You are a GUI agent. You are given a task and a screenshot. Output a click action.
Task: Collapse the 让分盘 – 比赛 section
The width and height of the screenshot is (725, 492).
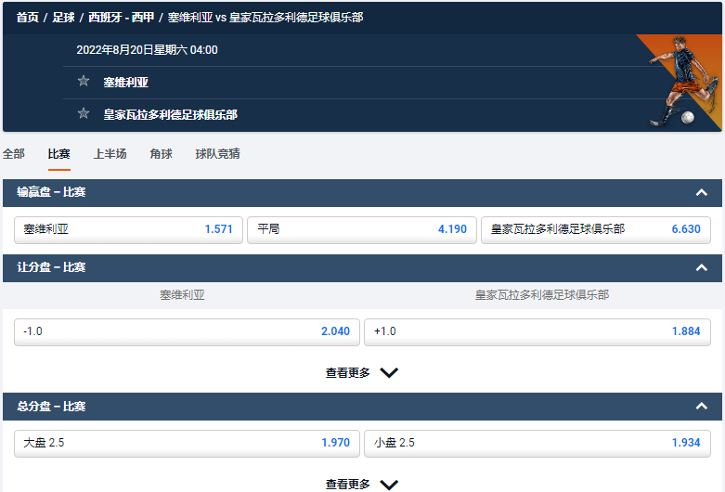click(x=702, y=267)
